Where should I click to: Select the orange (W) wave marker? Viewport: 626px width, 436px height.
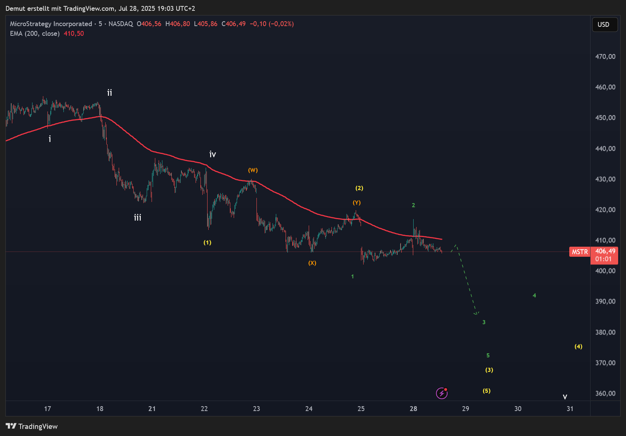[253, 170]
